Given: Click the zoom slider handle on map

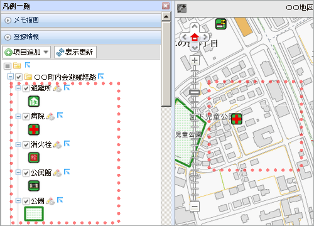Looking at the screenshot, I should coord(195,92).
